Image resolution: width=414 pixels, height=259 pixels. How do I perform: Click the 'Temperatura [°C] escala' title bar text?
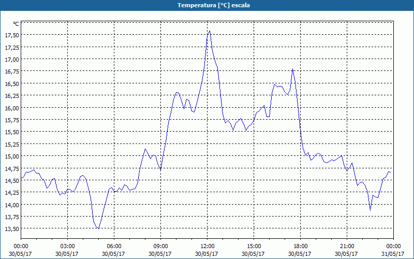pyautogui.click(x=213, y=5)
